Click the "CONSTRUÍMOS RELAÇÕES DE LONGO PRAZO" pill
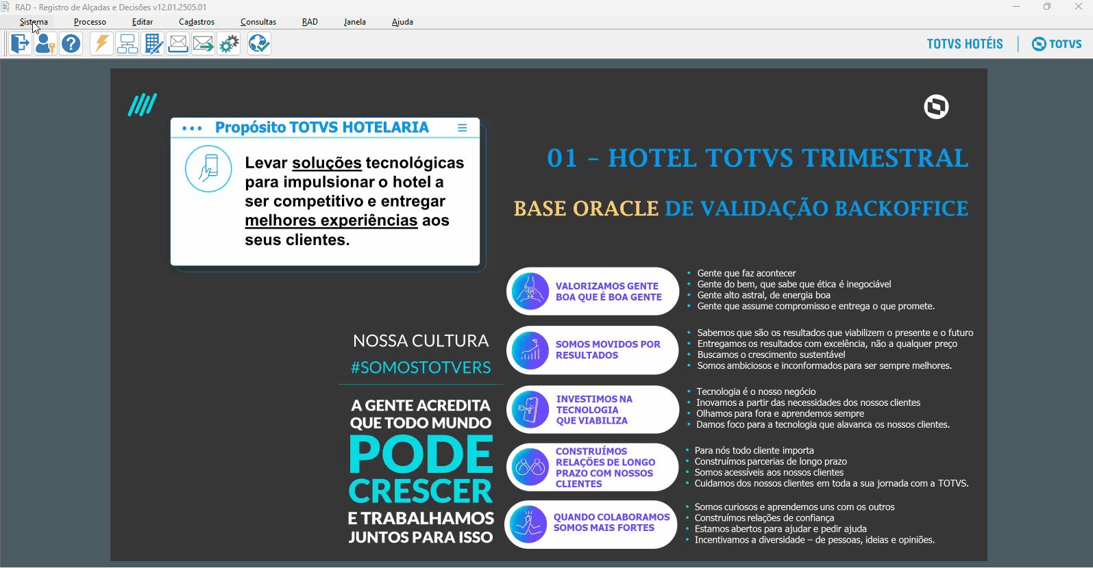The image size is (1093, 568). 593,467
